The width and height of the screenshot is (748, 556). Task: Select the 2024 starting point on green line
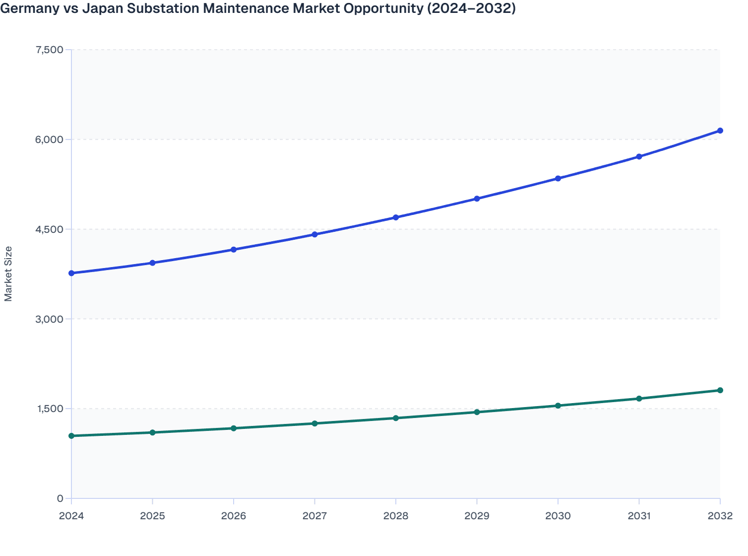(71, 436)
